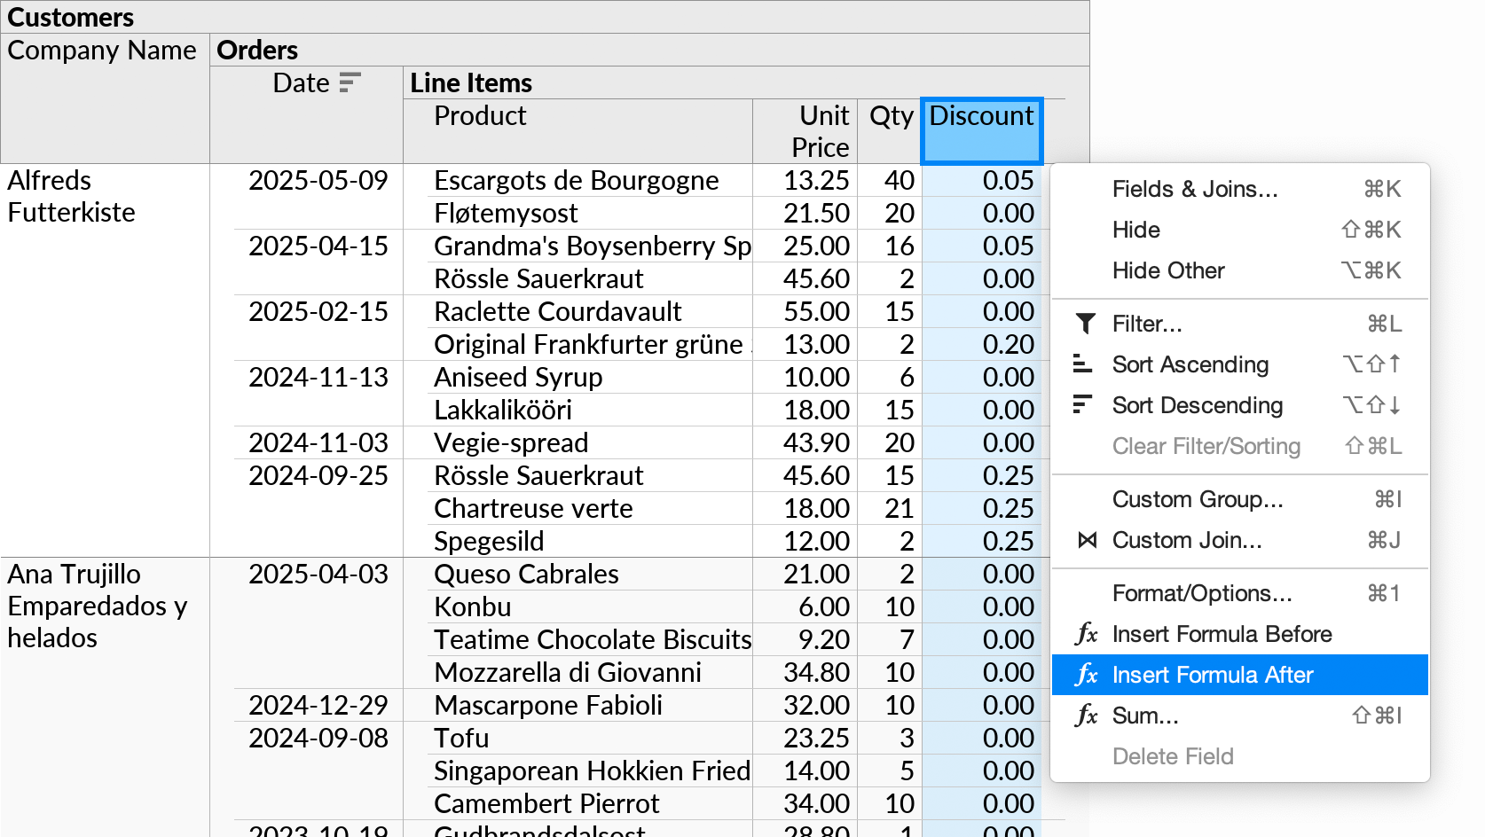Choose Insert Formula After
The height and width of the screenshot is (837, 1485).
point(1212,675)
